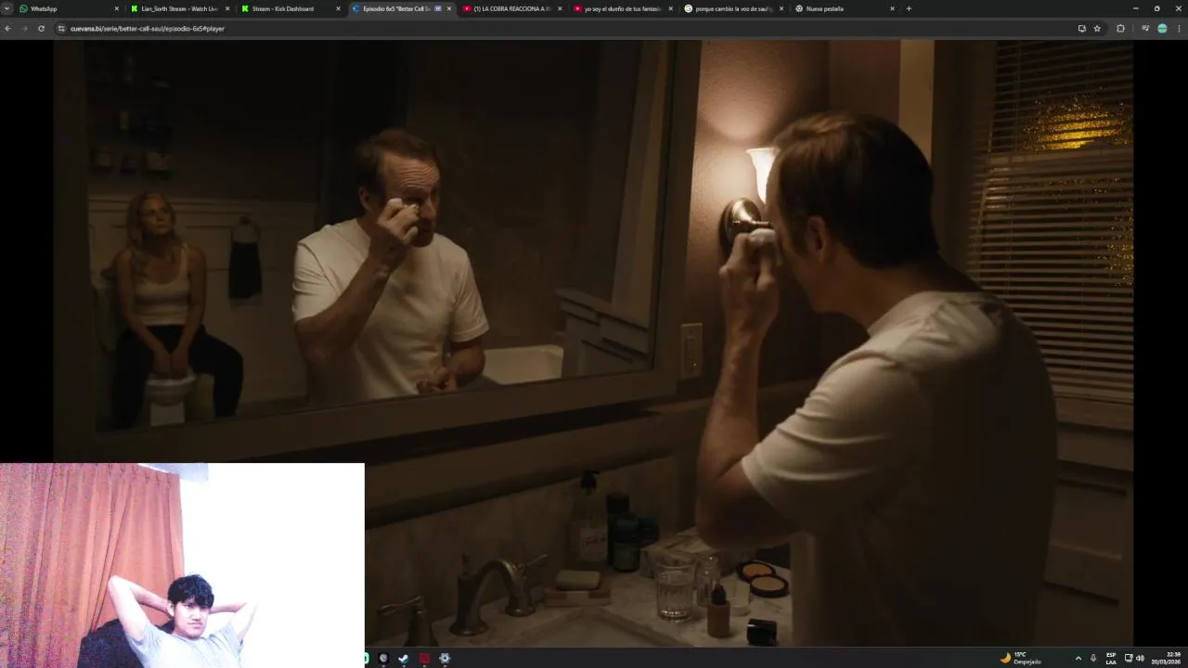1188x668 pixels.
Task: Close the 'yo soy el dueño' tab
Action: (x=670, y=8)
